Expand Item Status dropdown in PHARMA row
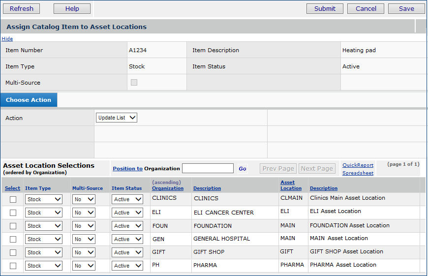This screenshot has width=428, height=276. pyautogui.click(x=127, y=266)
